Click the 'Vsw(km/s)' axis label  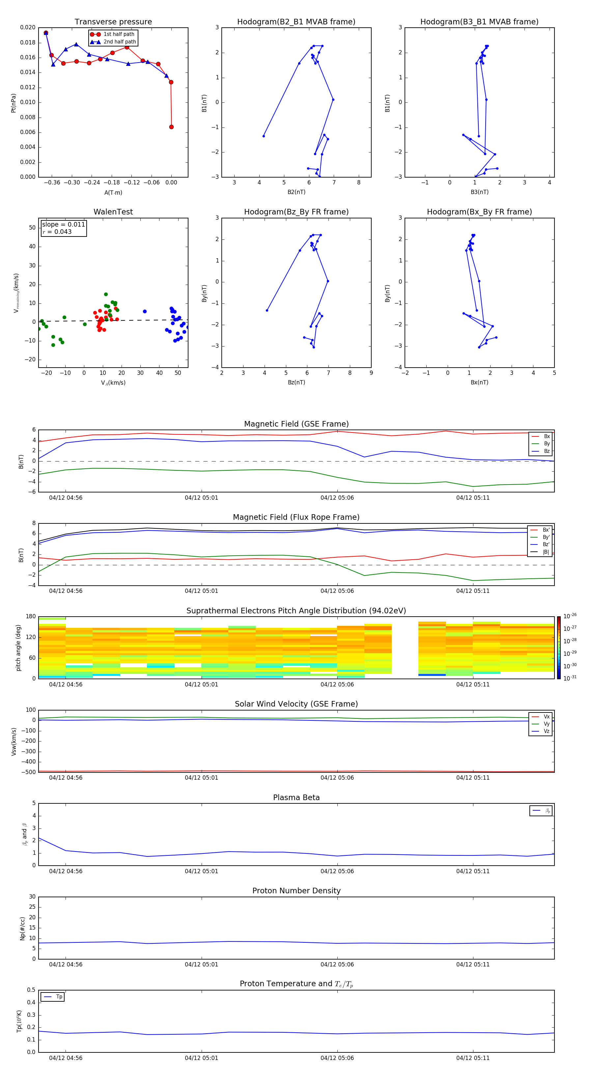click(x=14, y=741)
